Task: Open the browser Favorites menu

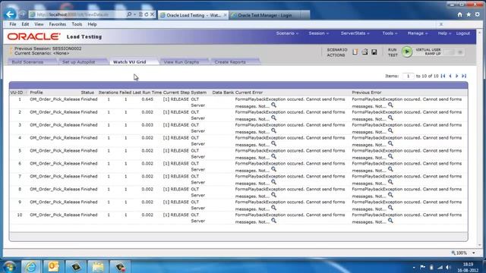Action: pyautogui.click(x=58, y=24)
